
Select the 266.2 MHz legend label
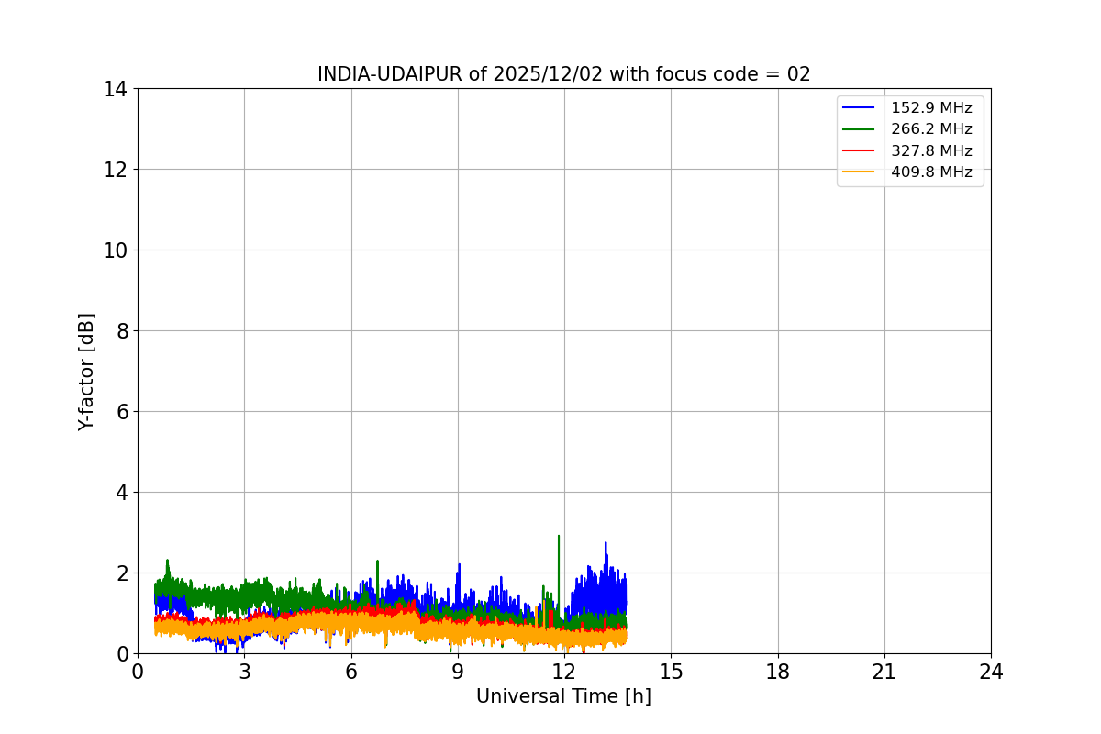pos(931,129)
